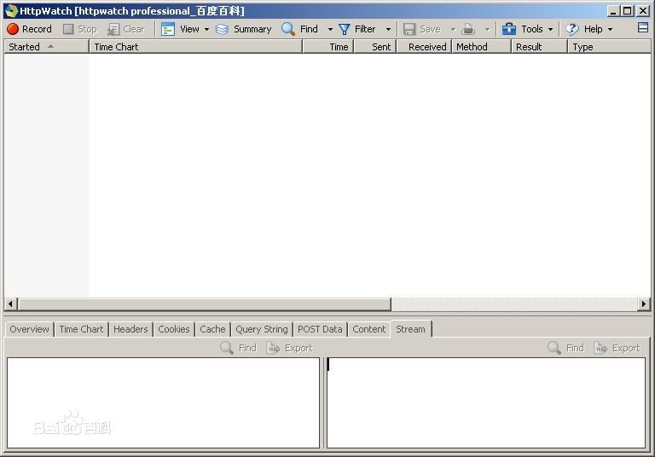The height and width of the screenshot is (457, 655).
Task: Switch to the Content tab
Action: (x=369, y=329)
